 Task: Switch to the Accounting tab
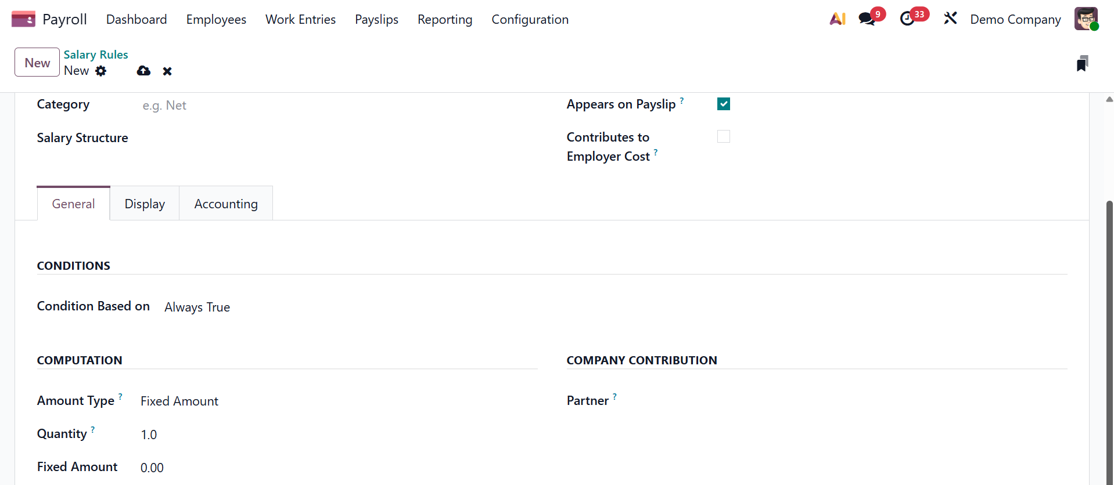tap(226, 204)
